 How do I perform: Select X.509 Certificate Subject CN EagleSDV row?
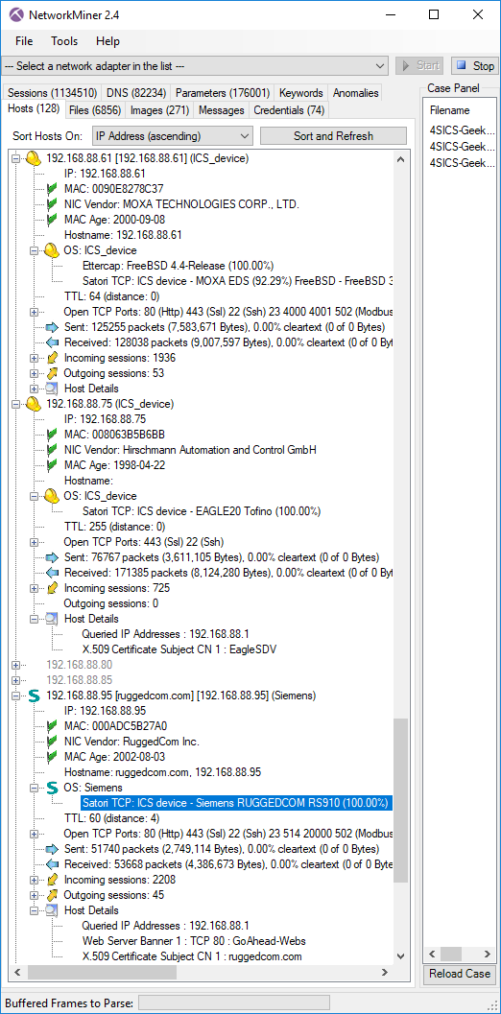[179, 649]
